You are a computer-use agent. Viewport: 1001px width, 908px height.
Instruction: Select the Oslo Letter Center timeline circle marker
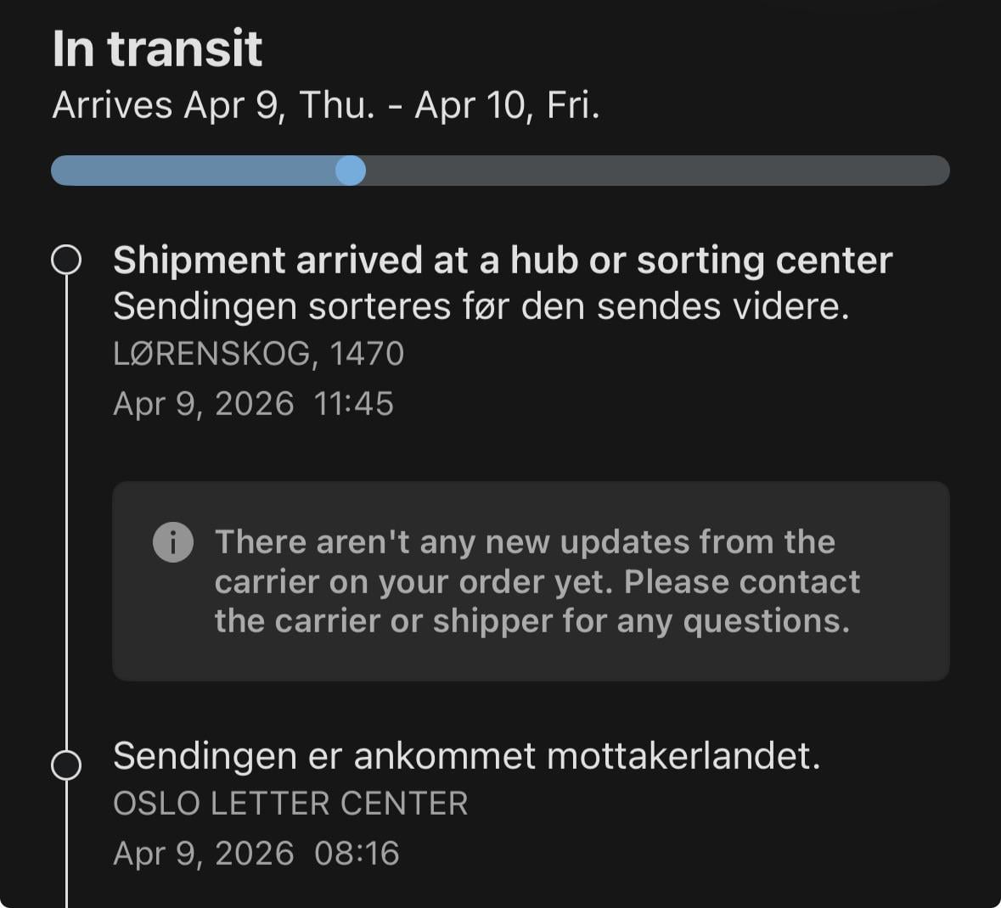pos(66,765)
